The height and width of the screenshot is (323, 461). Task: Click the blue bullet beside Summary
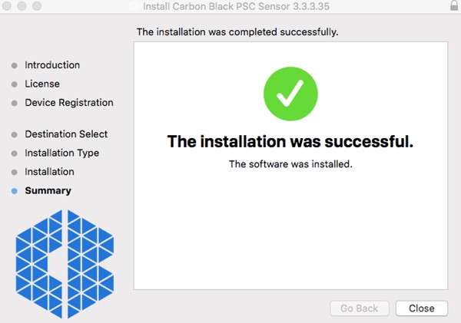point(15,191)
